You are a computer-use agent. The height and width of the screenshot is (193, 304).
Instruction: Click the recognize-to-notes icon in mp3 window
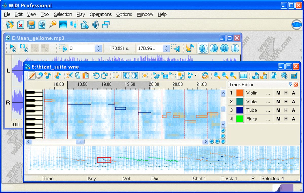pyautogui.click(x=190, y=48)
